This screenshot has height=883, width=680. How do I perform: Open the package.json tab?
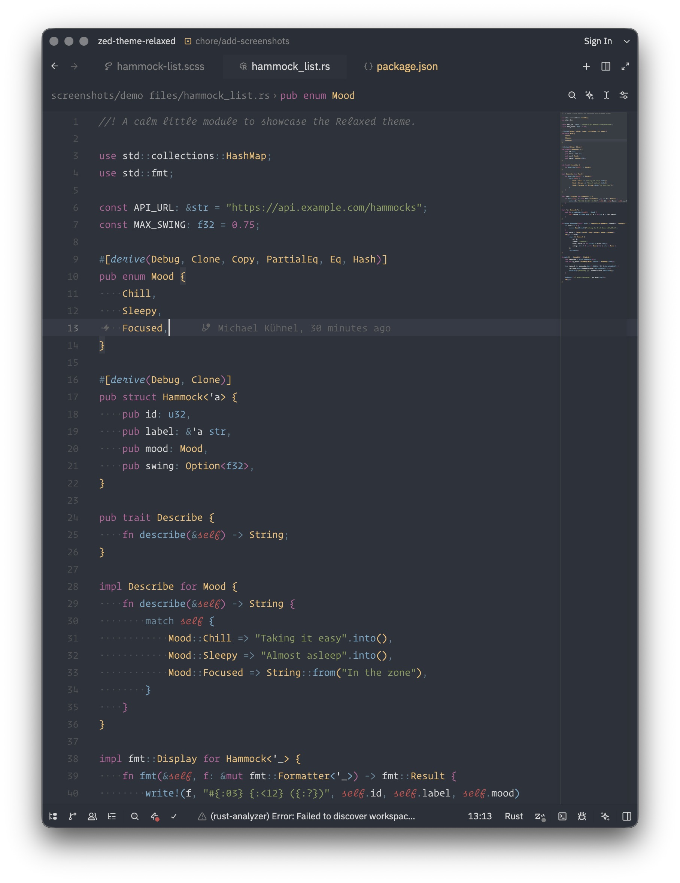[x=401, y=66]
